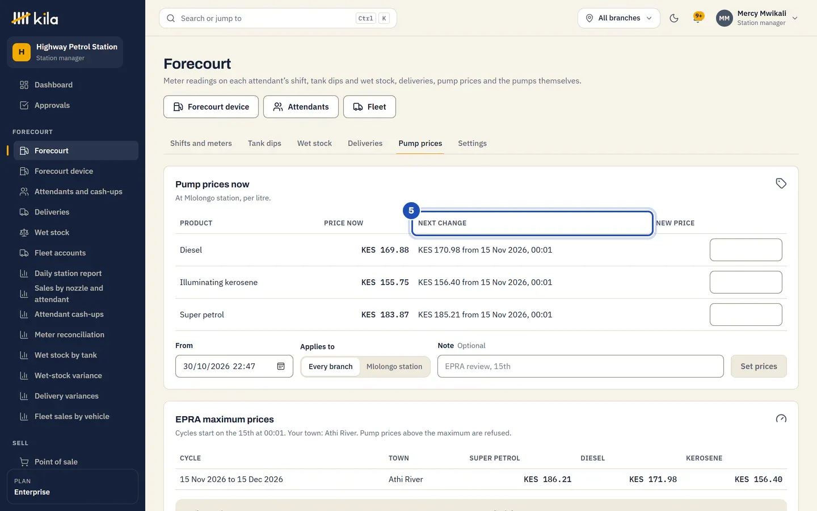
Task: Click the Fleet button
Action: [369, 107]
